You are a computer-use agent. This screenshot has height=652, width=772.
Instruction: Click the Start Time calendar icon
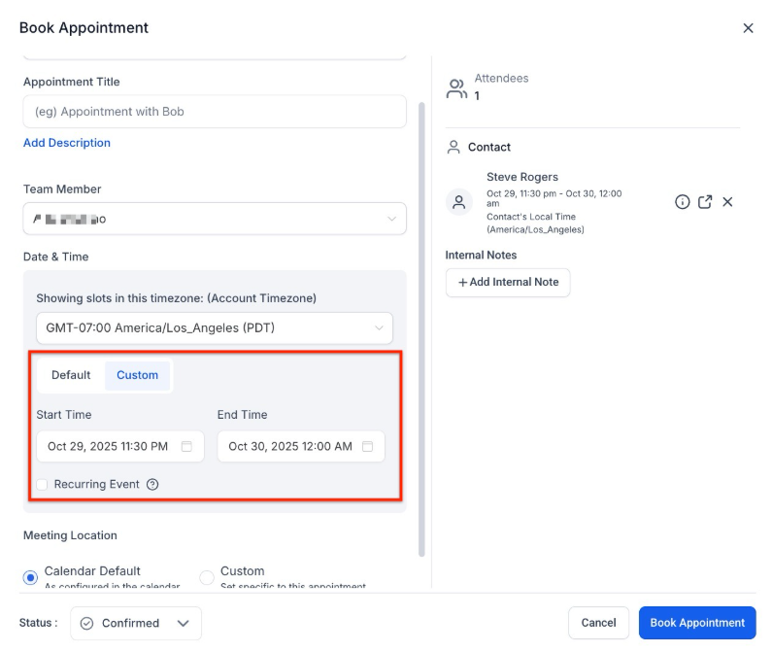pos(186,446)
